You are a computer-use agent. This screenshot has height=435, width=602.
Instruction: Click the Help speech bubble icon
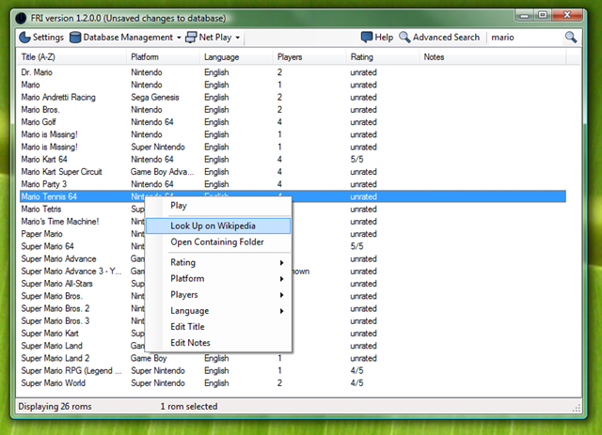point(367,37)
